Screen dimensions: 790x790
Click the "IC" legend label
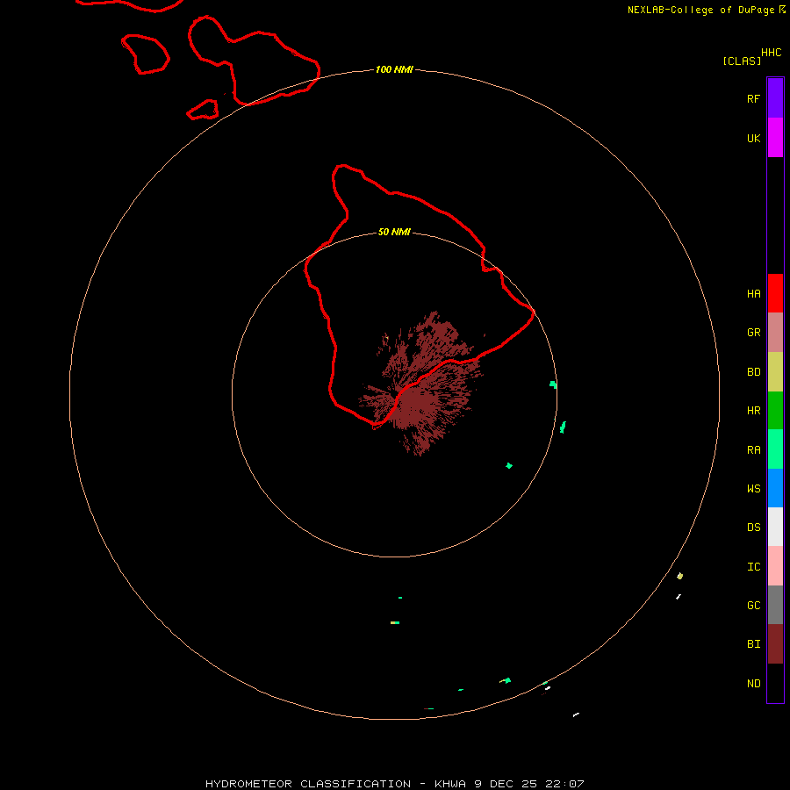point(753,567)
